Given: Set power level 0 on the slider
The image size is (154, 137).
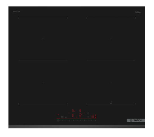Looking at the screenshot, I should point(62,120).
